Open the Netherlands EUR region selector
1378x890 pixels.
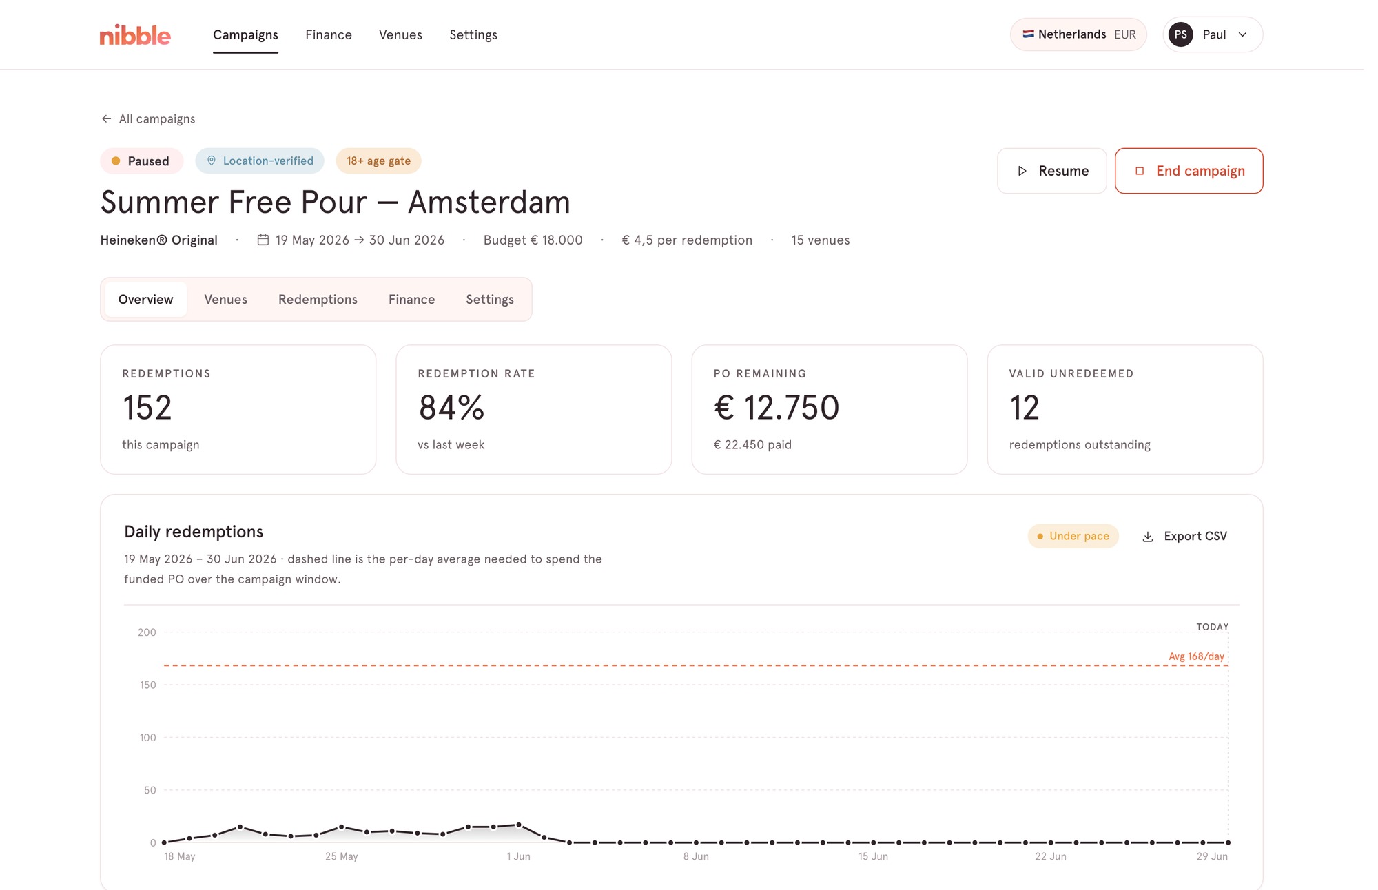(x=1078, y=34)
